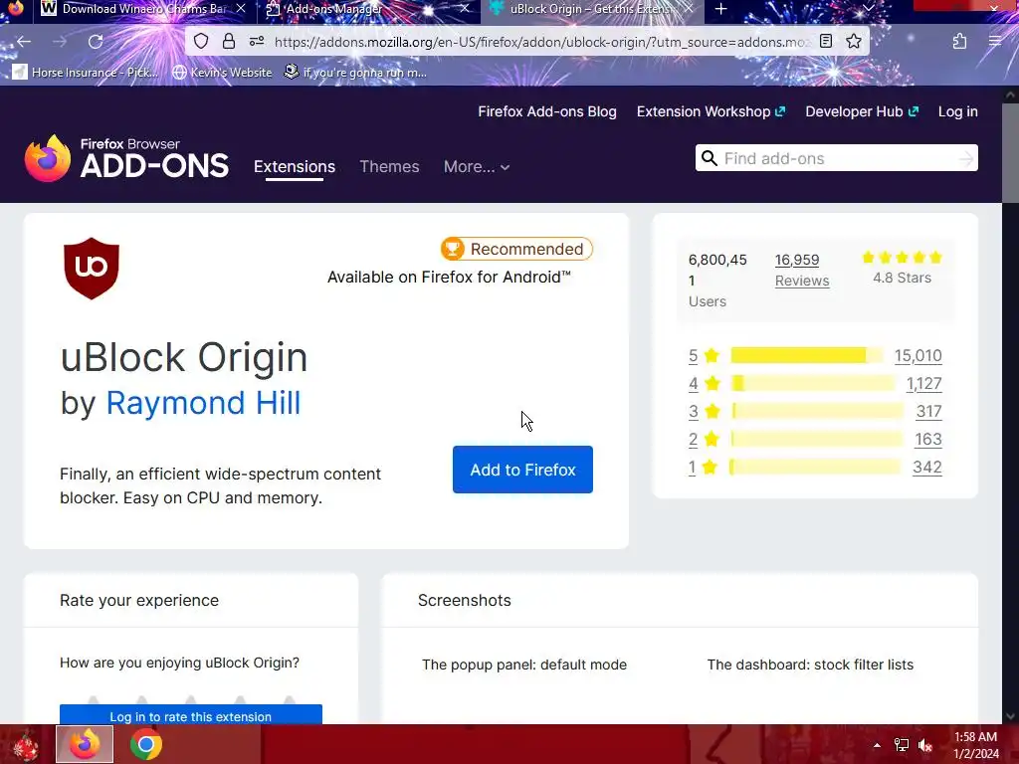Click Log in to rate this extension
Image resolution: width=1019 pixels, height=764 pixels.
[191, 714]
